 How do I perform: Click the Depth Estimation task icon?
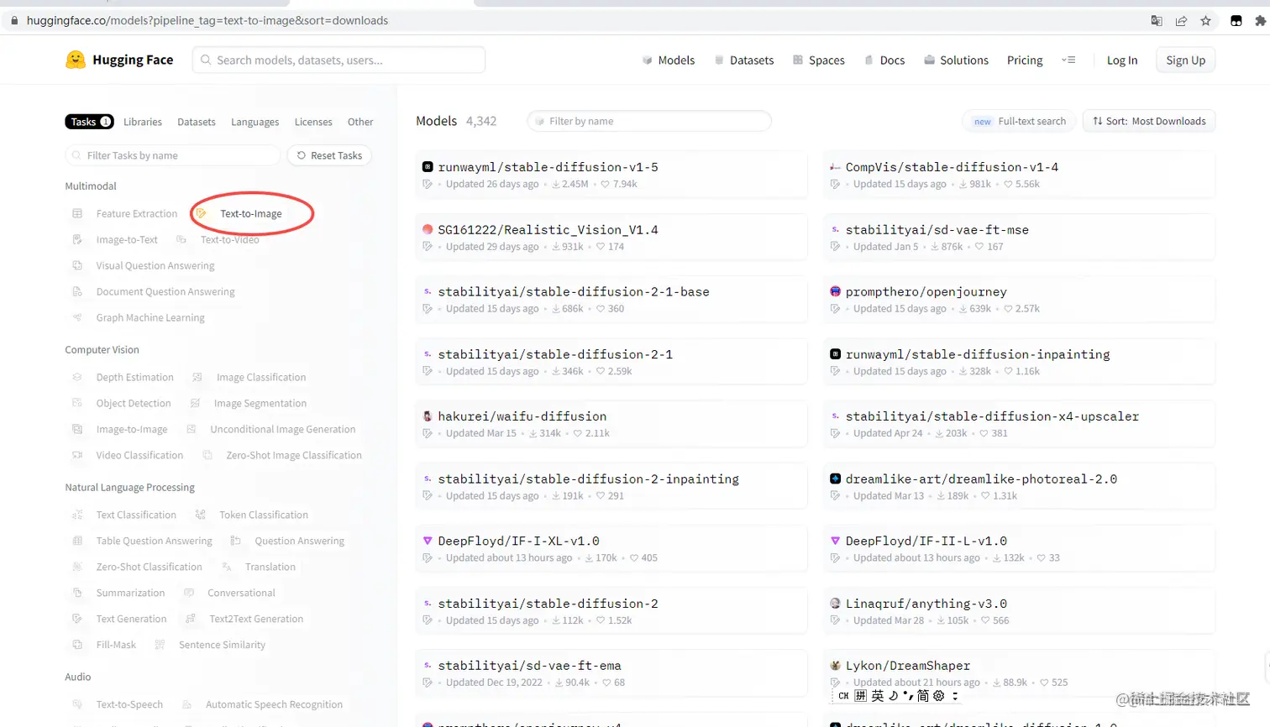[77, 377]
